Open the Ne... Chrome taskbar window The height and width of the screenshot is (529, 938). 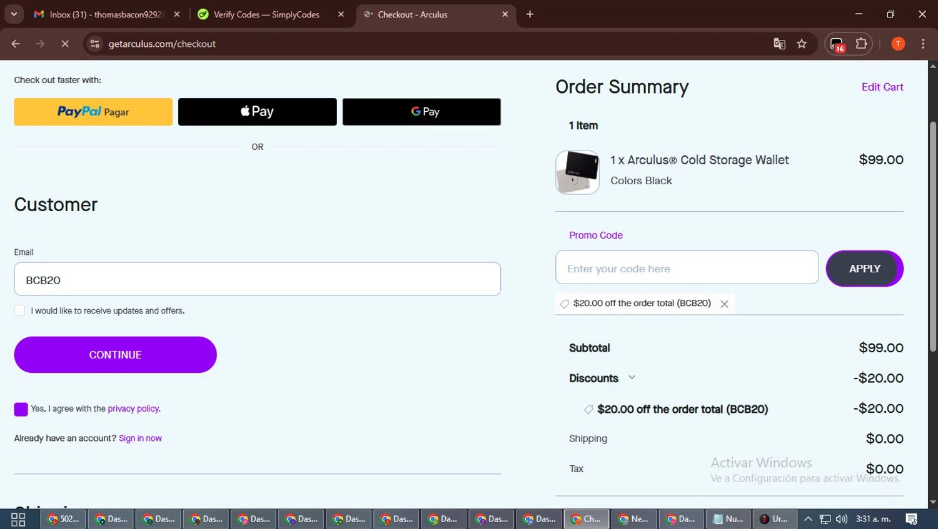tap(634, 519)
